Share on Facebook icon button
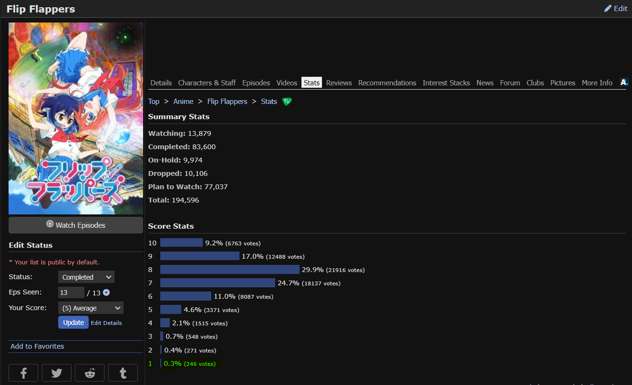The width and height of the screenshot is (632, 385). (23, 373)
